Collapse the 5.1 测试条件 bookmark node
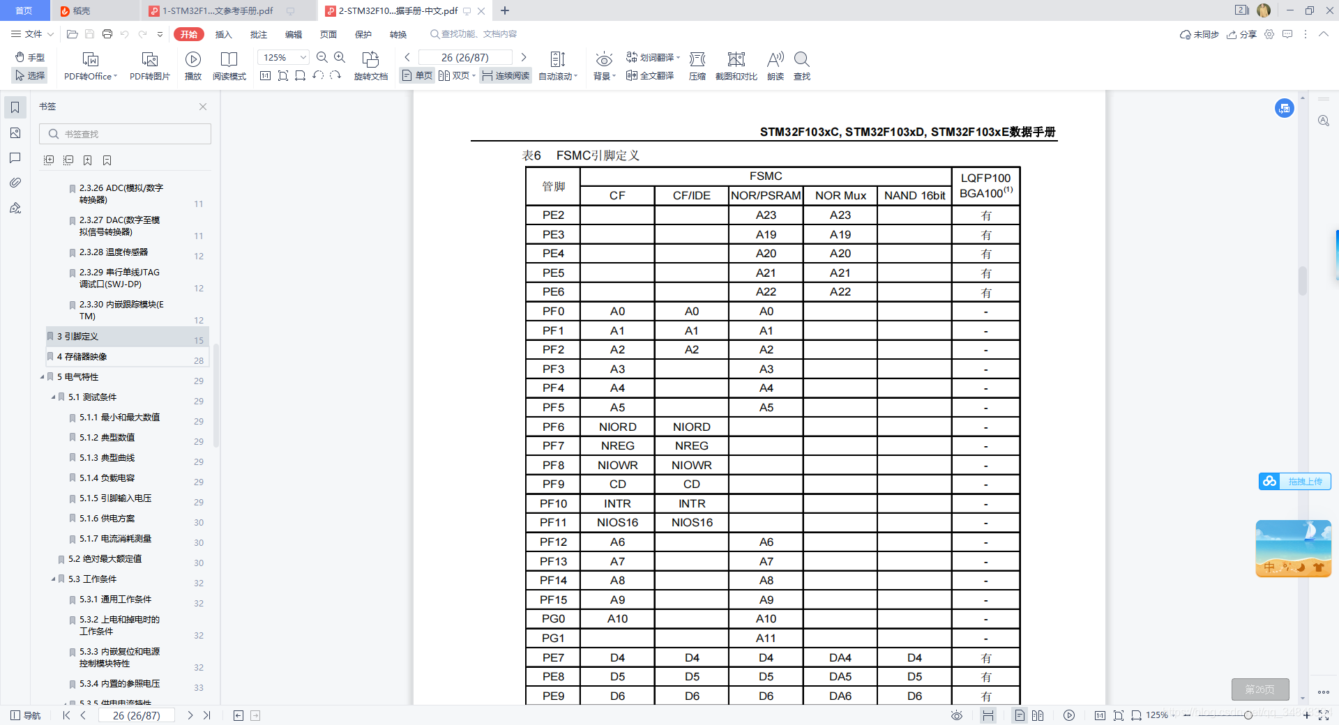This screenshot has width=1339, height=725. pos(53,397)
